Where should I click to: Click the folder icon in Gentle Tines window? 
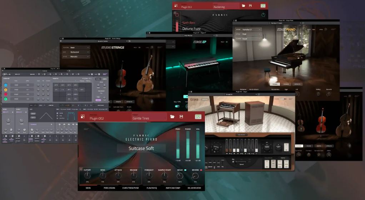[x=172, y=116]
